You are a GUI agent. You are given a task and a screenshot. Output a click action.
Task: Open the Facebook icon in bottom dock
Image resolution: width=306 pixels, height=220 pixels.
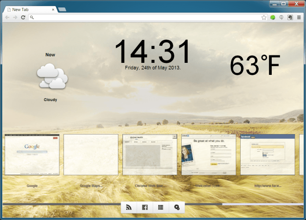(x=145, y=208)
